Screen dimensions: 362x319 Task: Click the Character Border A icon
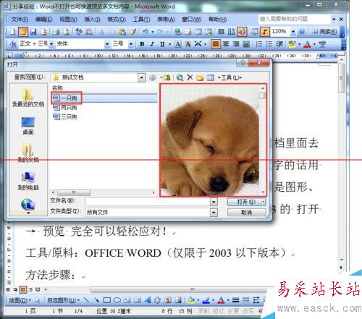click(178, 44)
